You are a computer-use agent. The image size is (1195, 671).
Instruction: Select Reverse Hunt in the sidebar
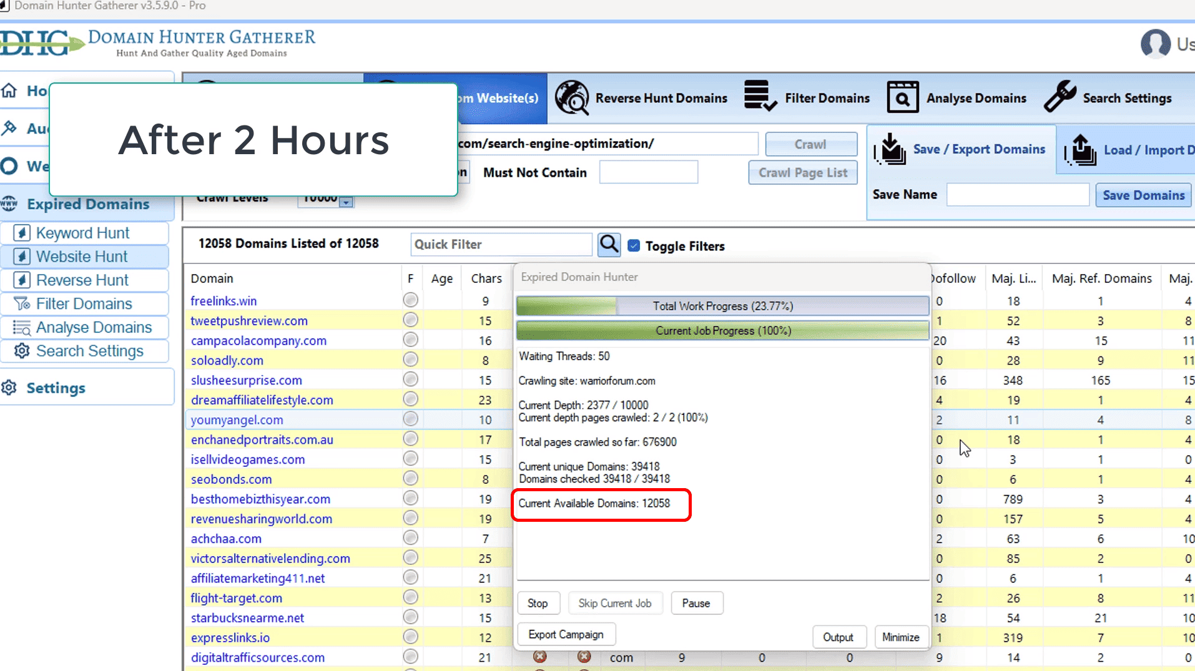tap(82, 280)
